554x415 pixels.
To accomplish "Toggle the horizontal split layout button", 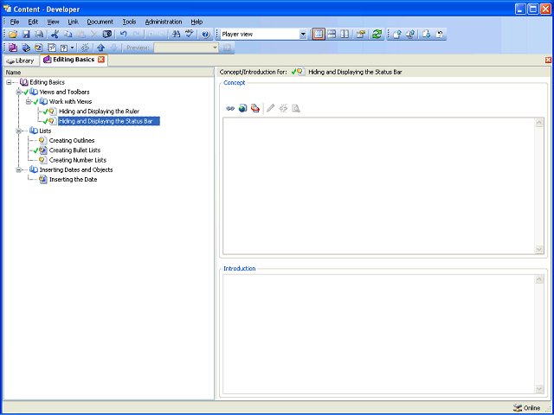I will (332, 35).
